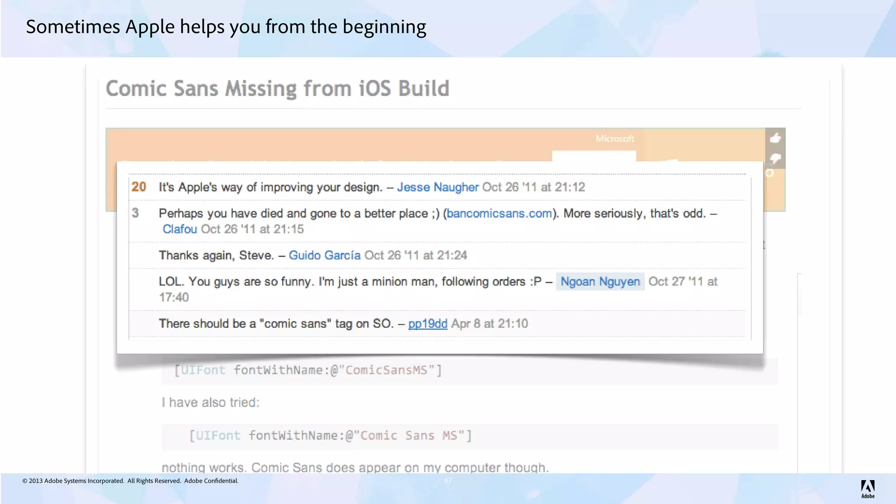Open the bancomicsans.com link

coord(499,213)
